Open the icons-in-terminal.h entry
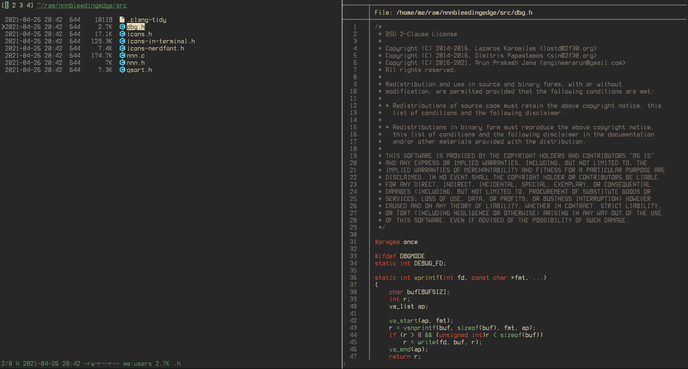Viewport: 688px width, 369px height. pyautogui.click(x=161, y=41)
